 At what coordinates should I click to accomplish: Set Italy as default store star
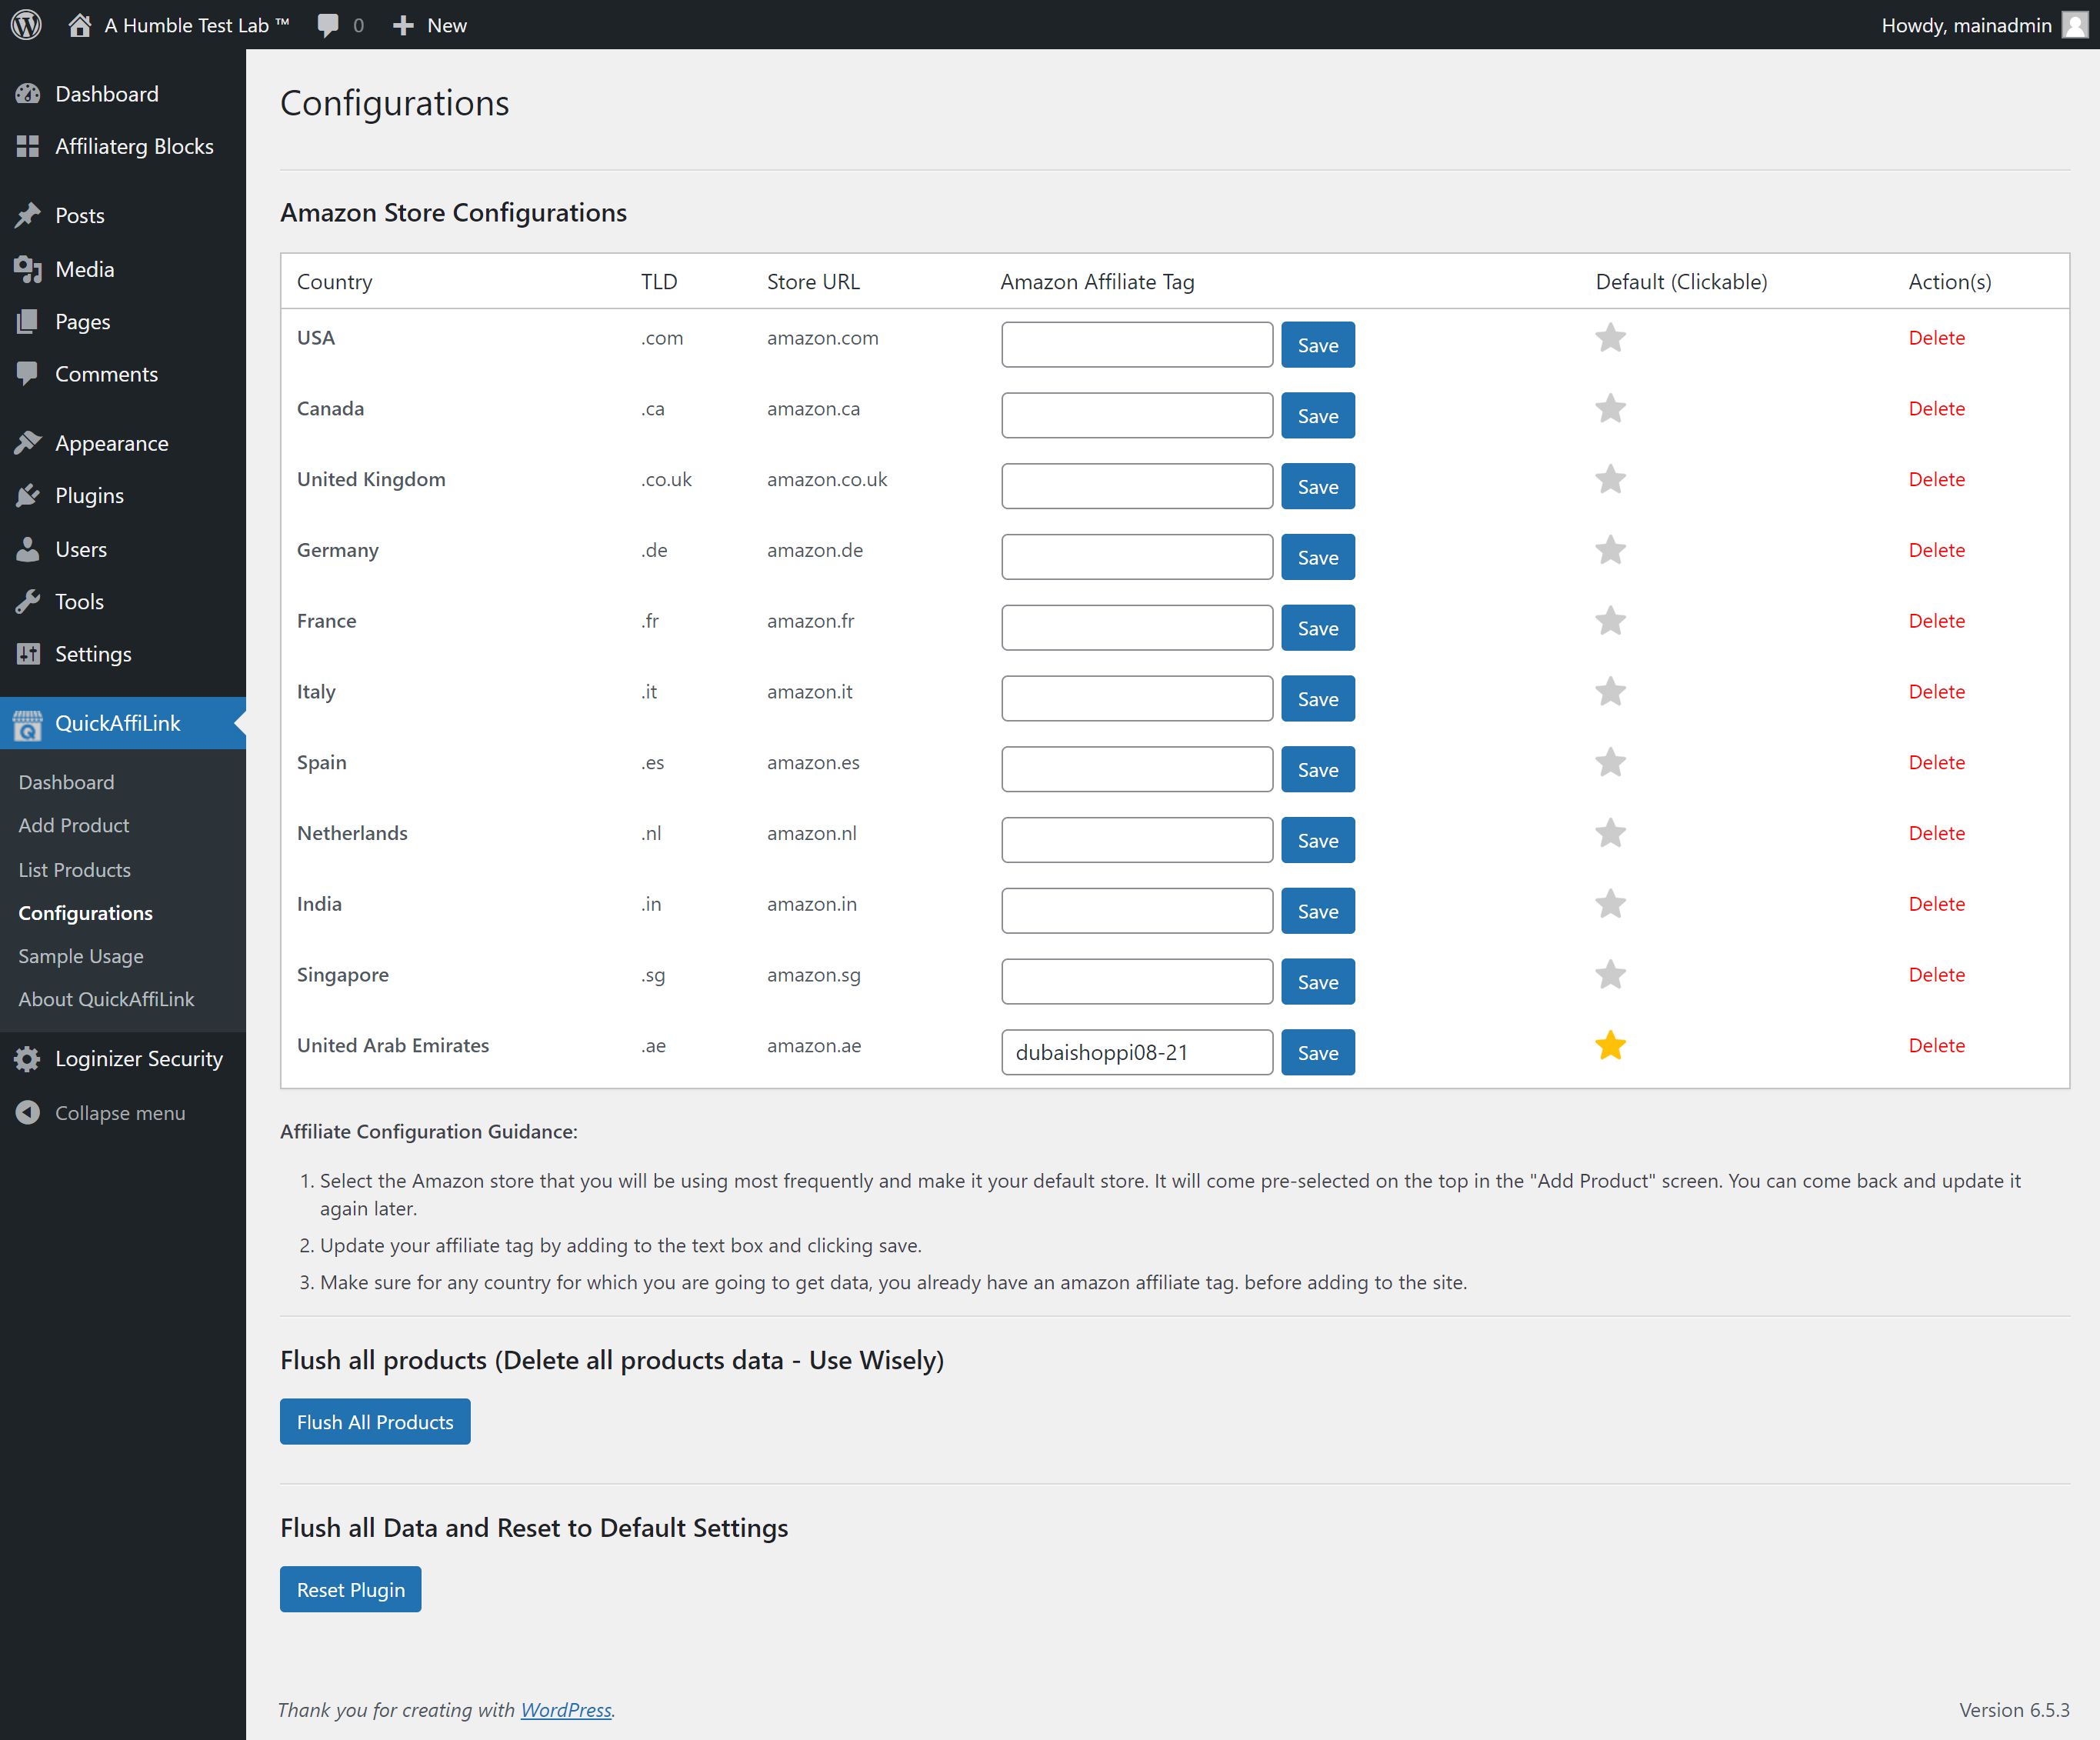click(1610, 692)
